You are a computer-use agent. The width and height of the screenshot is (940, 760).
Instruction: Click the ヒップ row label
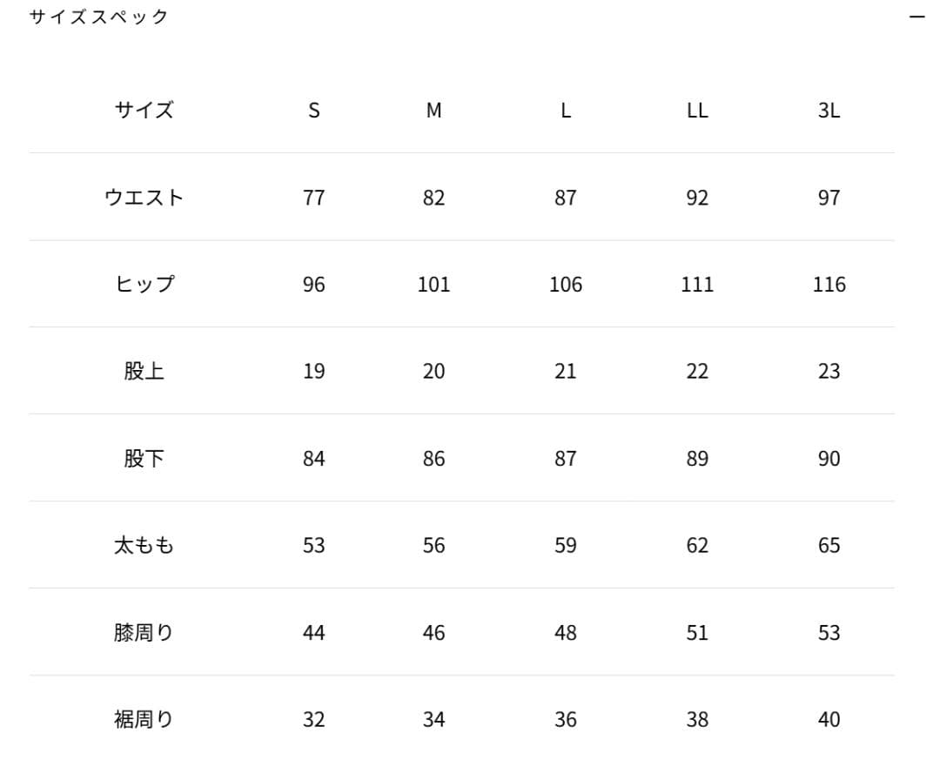[144, 285]
